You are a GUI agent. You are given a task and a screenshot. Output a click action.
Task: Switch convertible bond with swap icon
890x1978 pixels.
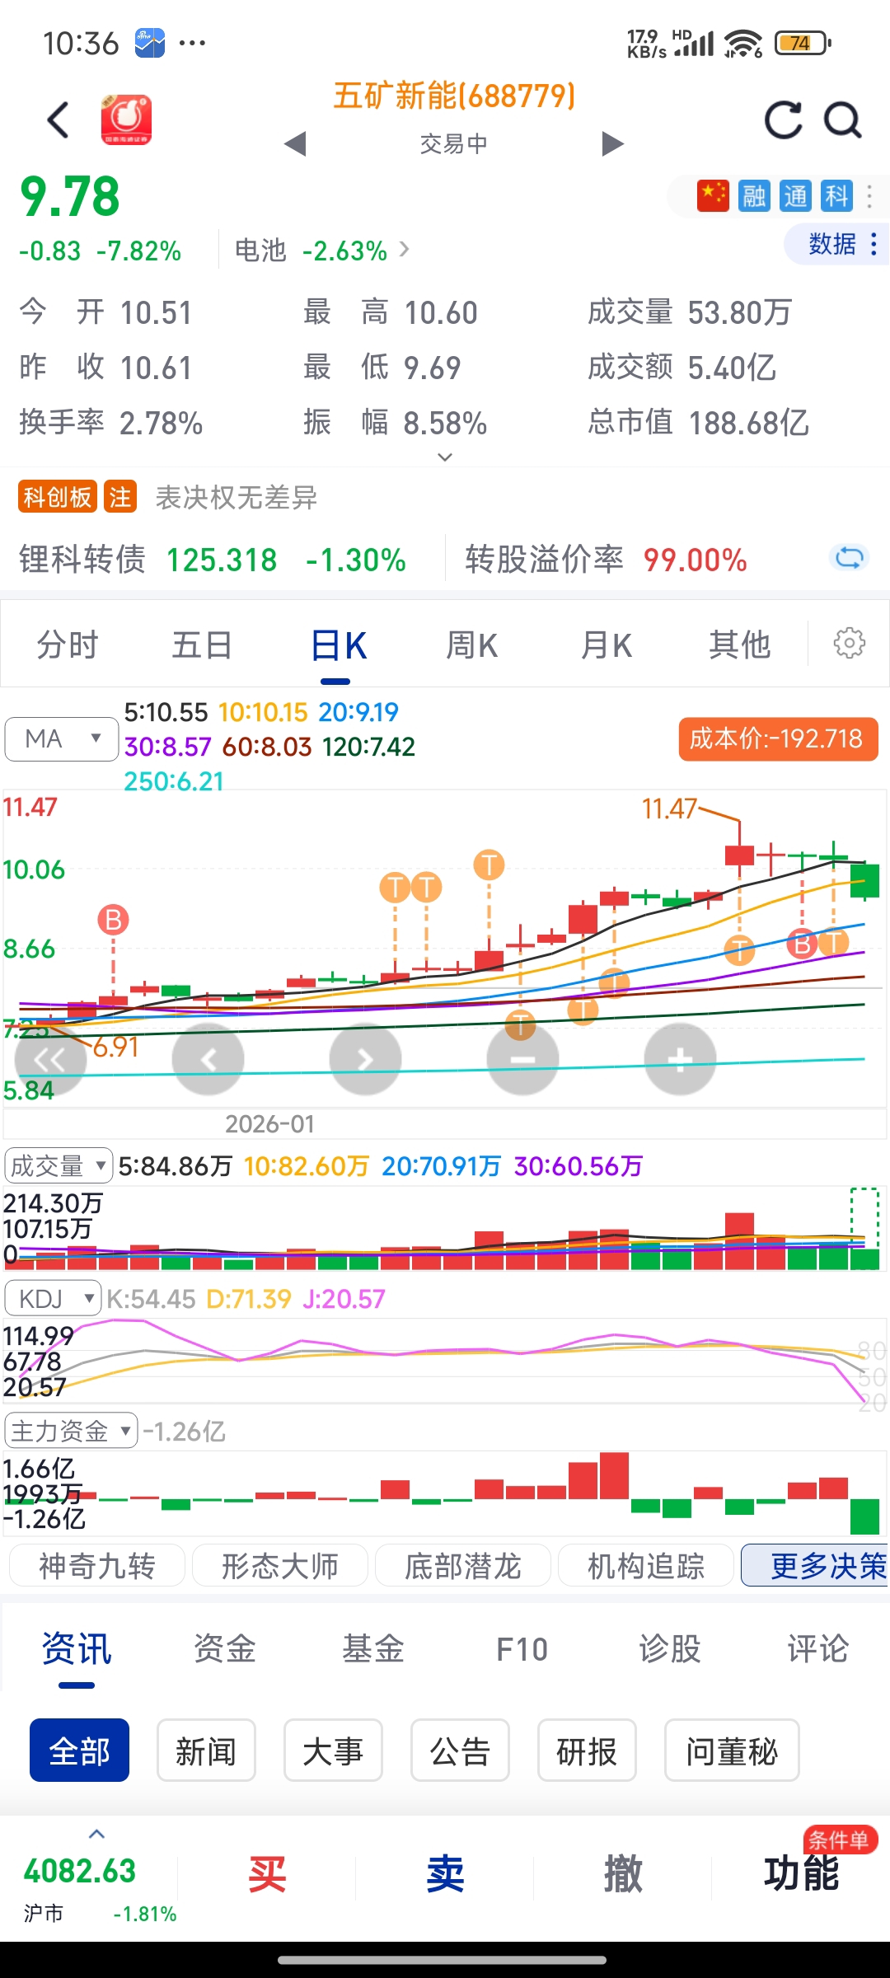[x=849, y=559]
